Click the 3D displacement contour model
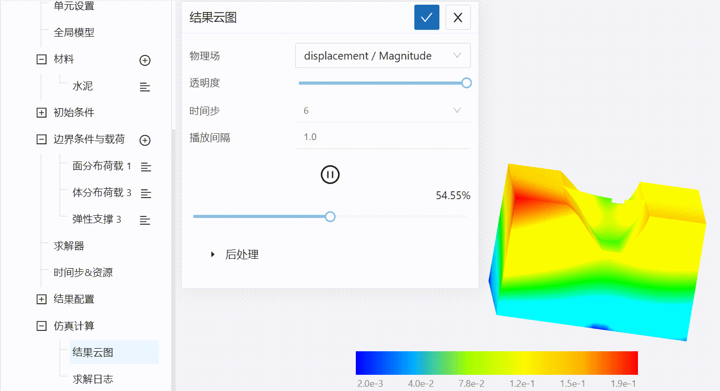This screenshot has height=391, width=720. [597, 251]
